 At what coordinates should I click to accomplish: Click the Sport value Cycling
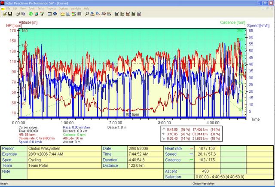pyautogui.click(x=64, y=160)
